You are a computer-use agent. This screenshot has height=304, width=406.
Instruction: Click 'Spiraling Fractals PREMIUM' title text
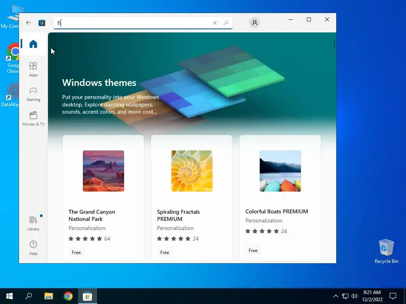[x=178, y=215]
